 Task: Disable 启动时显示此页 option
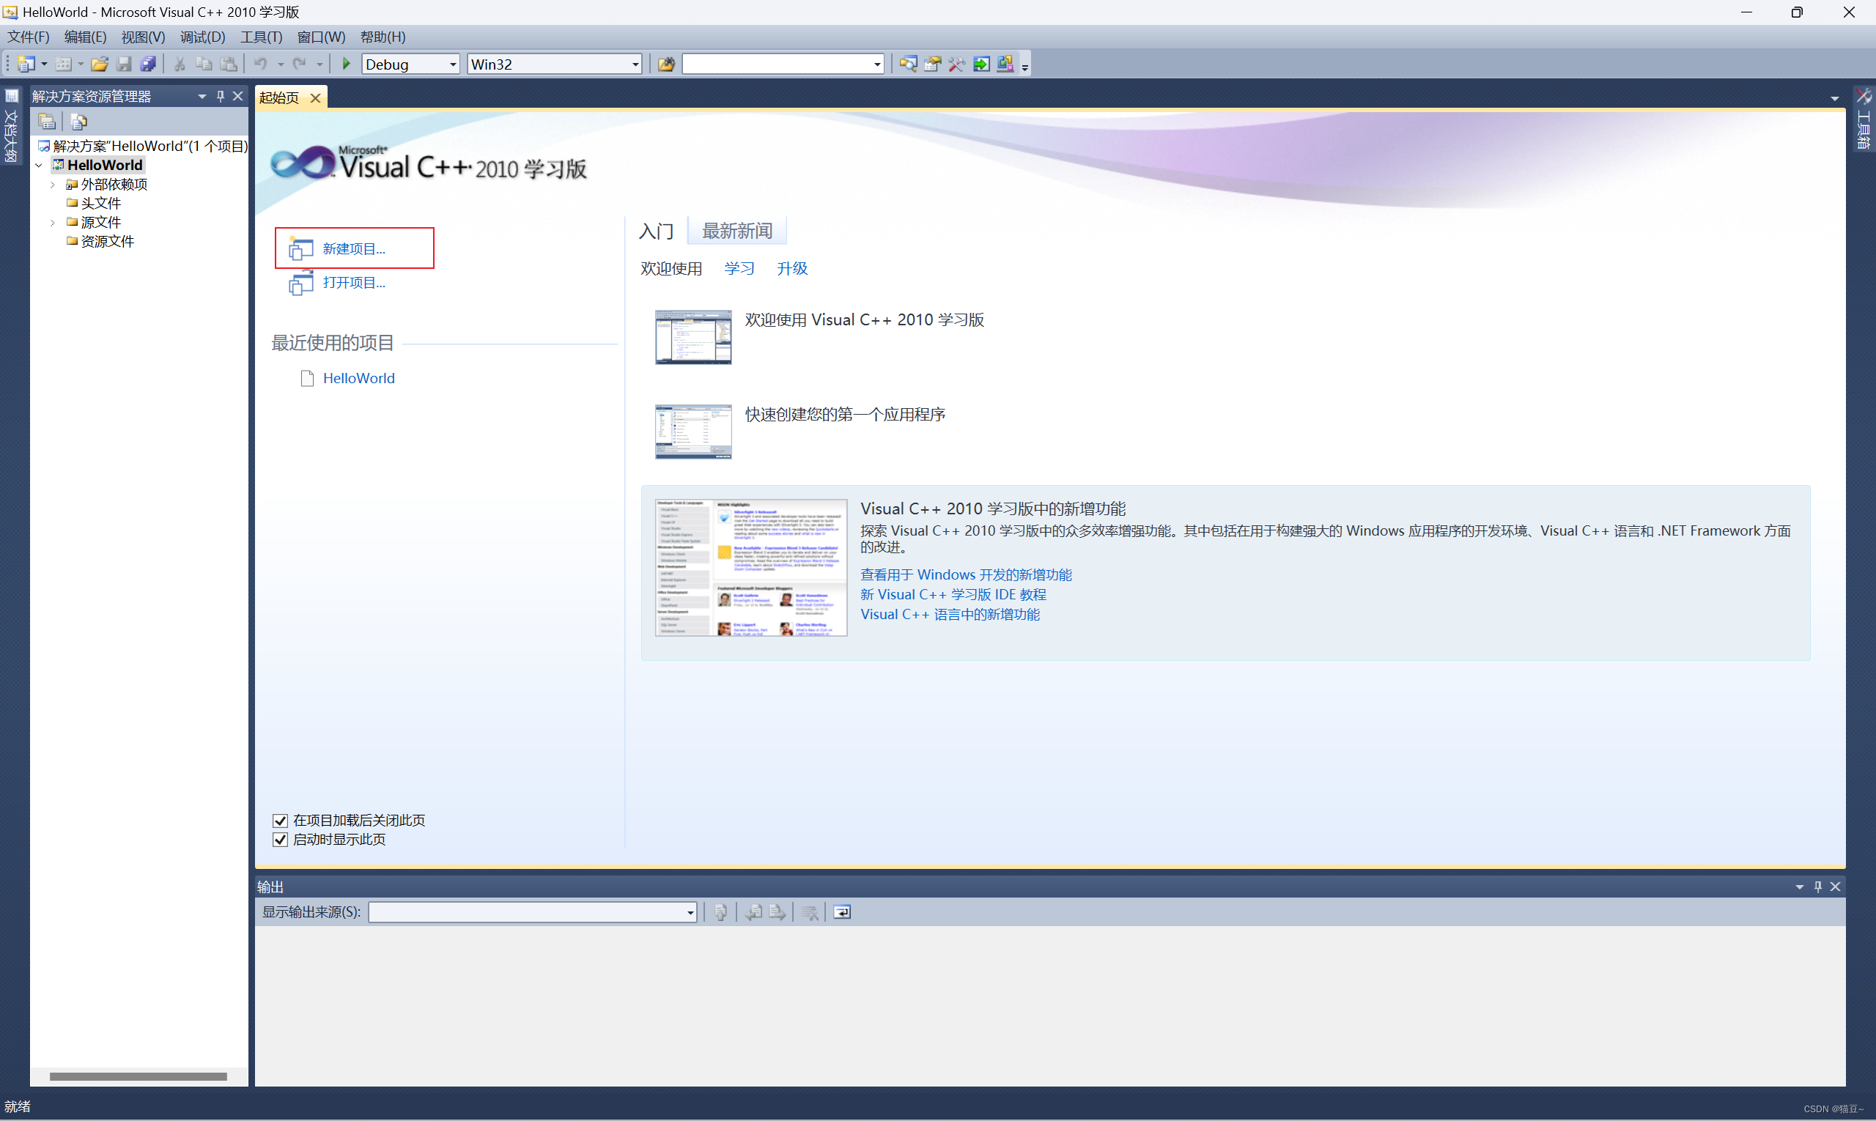coord(281,839)
